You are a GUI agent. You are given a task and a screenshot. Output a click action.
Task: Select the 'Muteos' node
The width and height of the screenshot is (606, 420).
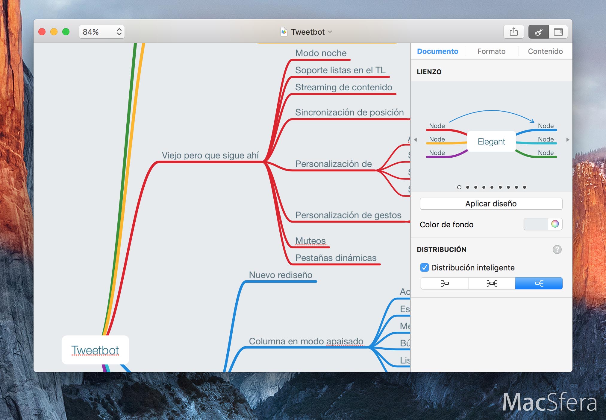click(310, 241)
